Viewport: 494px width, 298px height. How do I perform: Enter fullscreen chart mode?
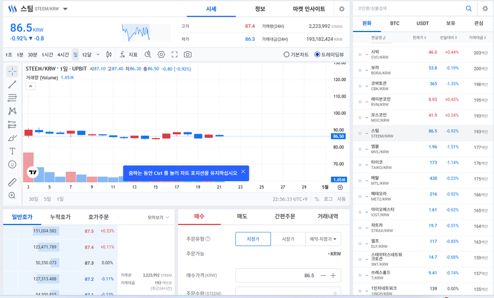175,54
